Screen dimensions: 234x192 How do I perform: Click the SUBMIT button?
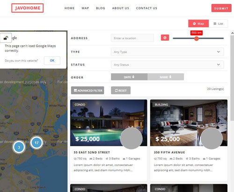click(x=221, y=8)
